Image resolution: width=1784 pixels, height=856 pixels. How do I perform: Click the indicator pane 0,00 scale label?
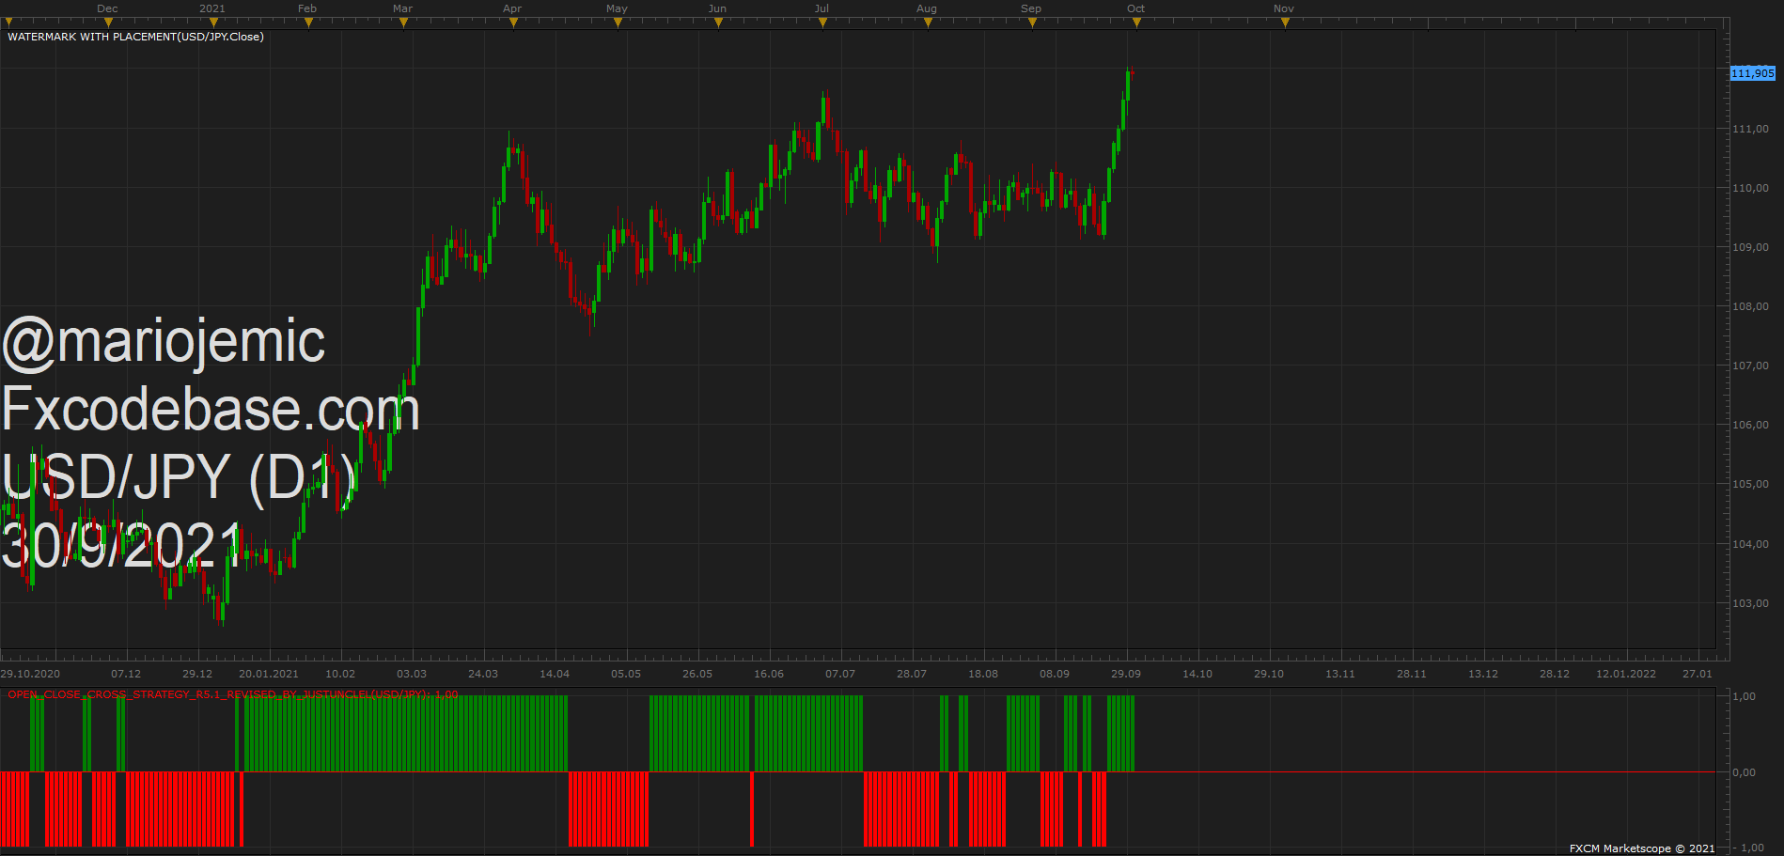(x=1744, y=772)
